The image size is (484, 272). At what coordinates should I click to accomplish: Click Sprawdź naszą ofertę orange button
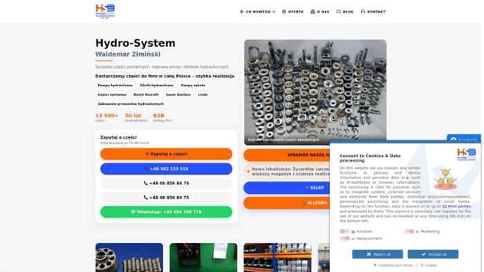click(x=286, y=155)
